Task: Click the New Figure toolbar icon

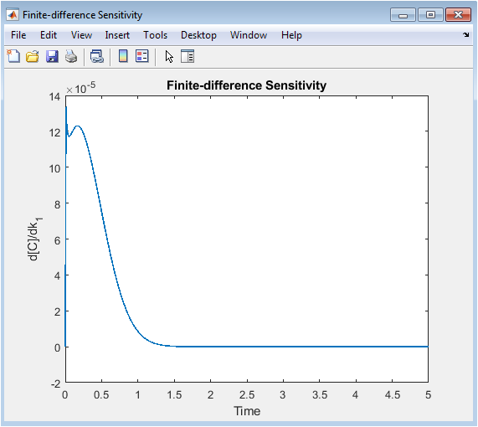Action: pos(13,56)
